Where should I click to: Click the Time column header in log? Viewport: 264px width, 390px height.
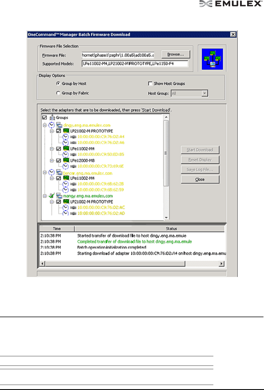(57, 229)
